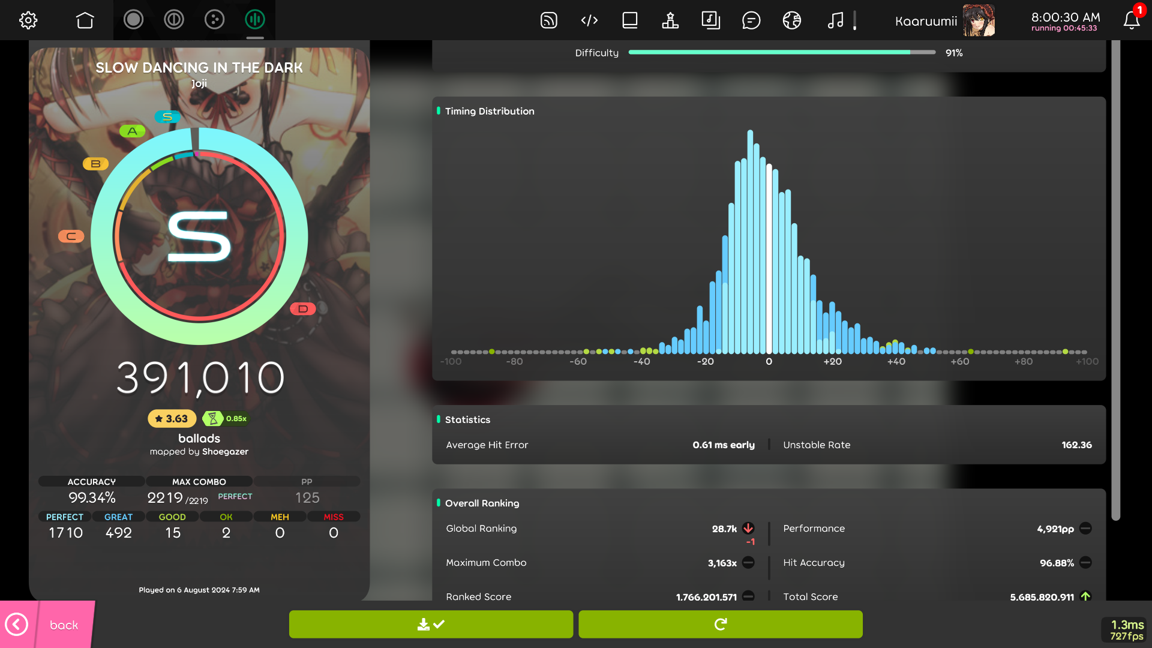The height and width of the screenshot is (648, 1152).
Task: Click the Maximum Combo no-change indicator
Action: 748,563
